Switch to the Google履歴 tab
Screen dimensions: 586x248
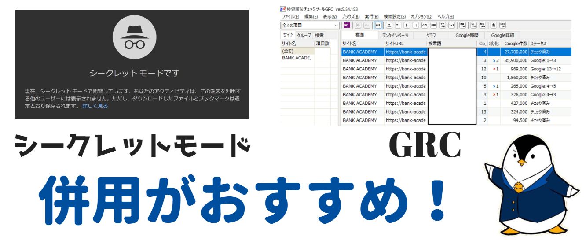466,35
